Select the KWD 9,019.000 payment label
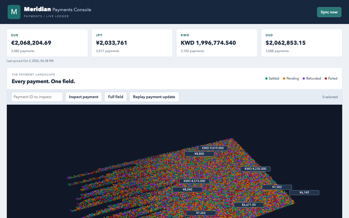The width and height of the screenshot is (349, 218). tap(213, 148)
